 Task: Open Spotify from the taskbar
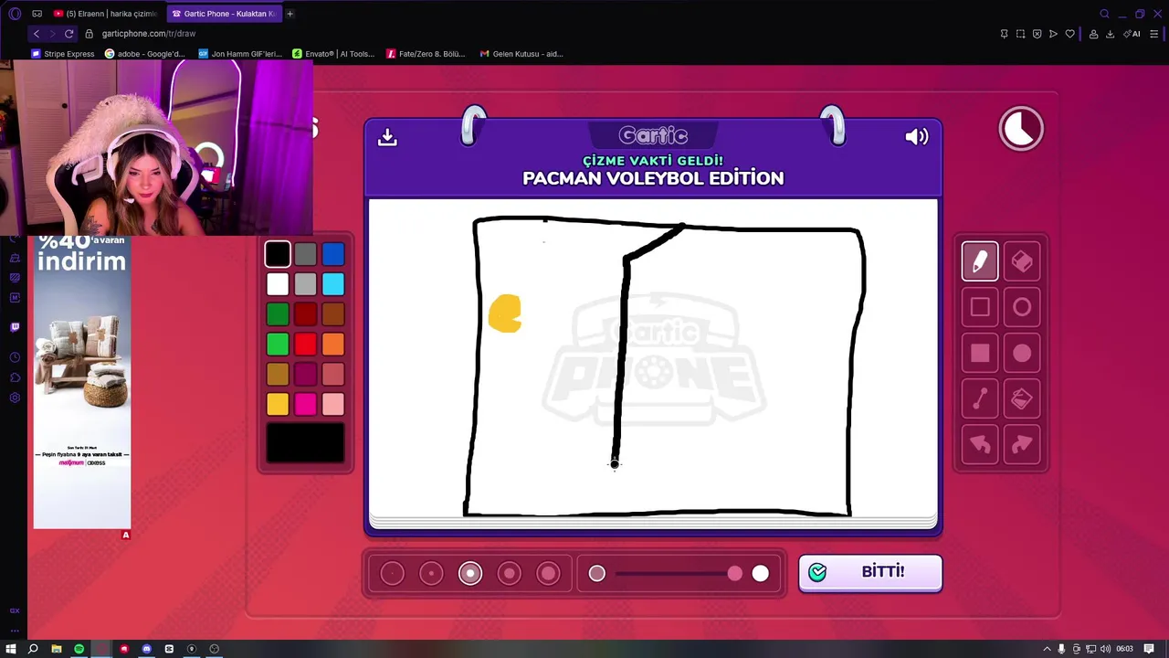(x=79, y=649)
